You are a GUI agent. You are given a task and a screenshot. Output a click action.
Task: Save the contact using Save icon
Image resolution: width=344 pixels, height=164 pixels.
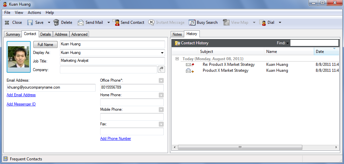click(30, 22)
